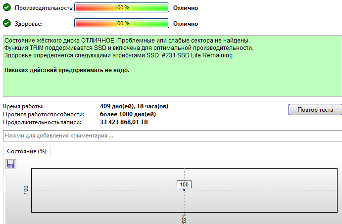Click the comment field 'Нажми для добавления комментария'
Image resolution: width=342 pixels, height=224 pixels.
[173, 136]
